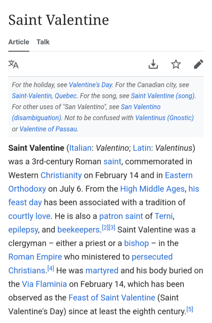This screenshot has width=212, height=323.
Task: Follow the Saint-Valentin, Quebec link
Action: (x=44, y=96)
